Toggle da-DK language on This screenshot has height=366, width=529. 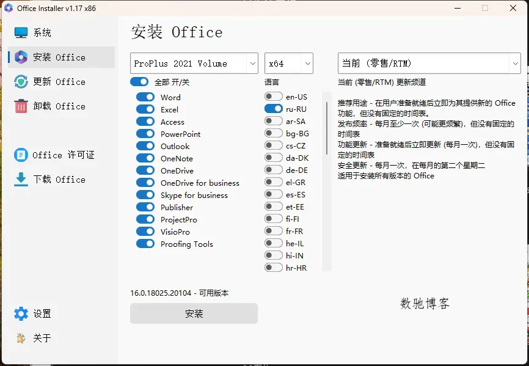coord(274,158)
